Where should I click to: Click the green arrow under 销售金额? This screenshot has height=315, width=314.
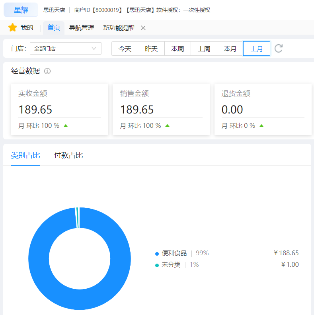167,126
